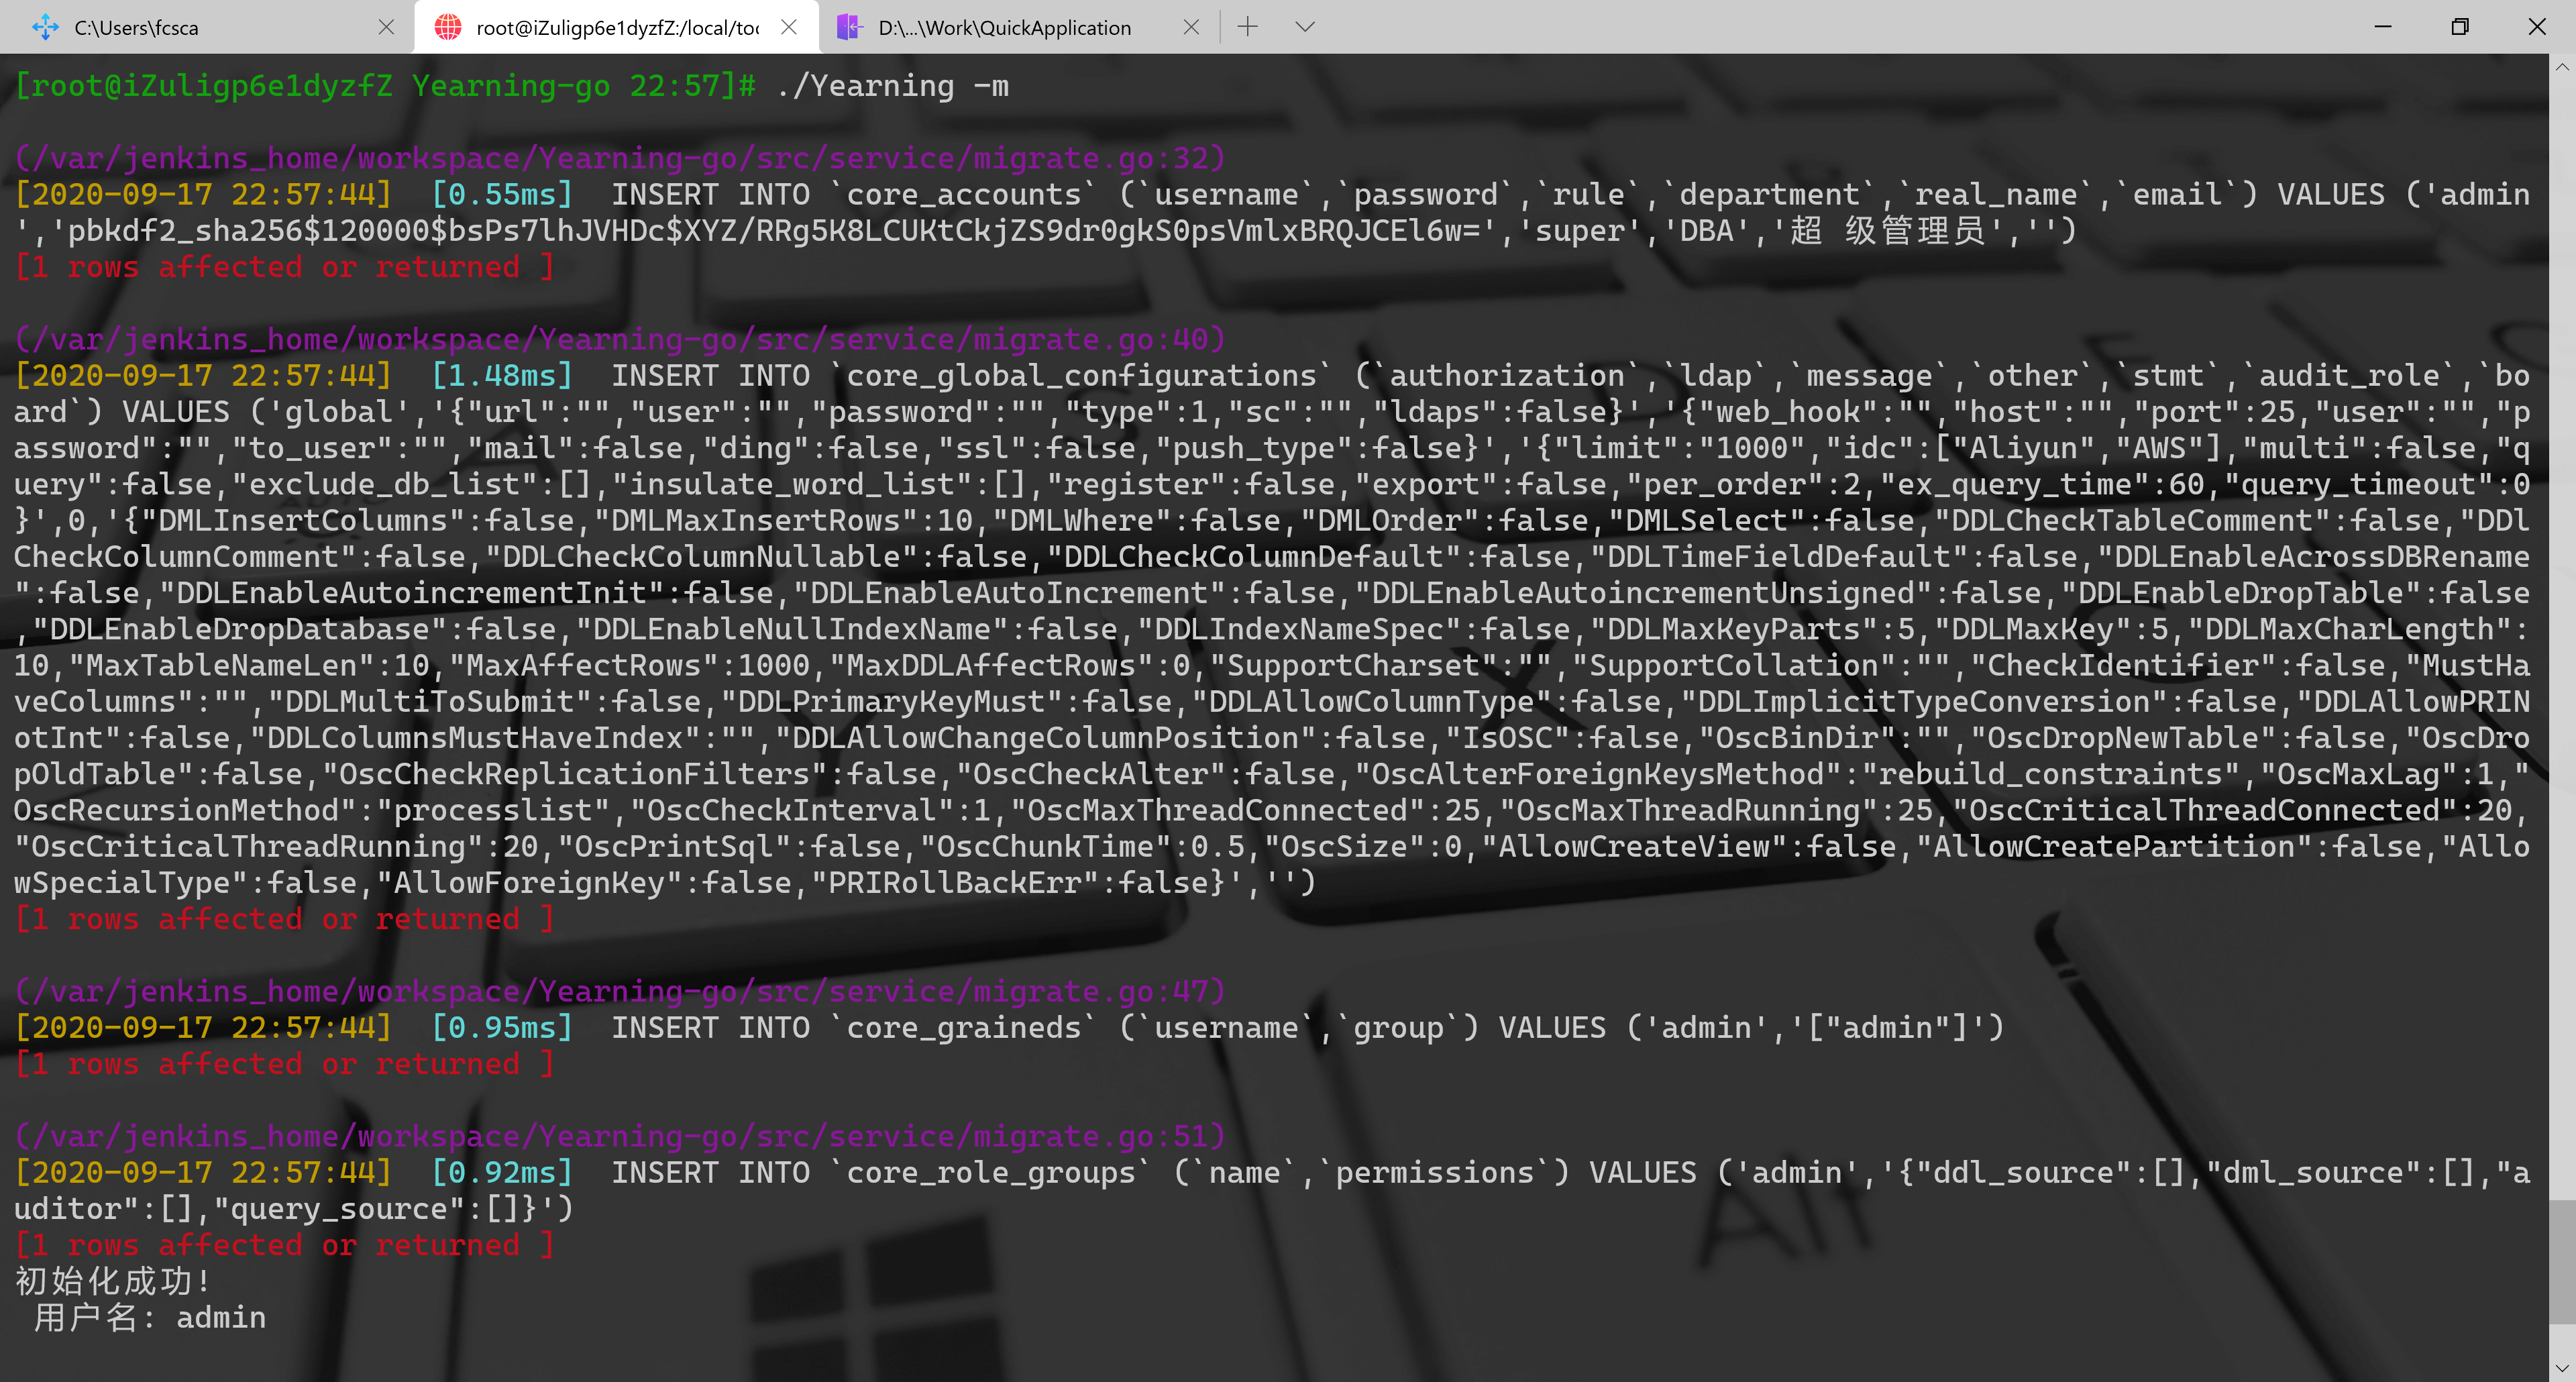
Task: Close the root@iZuligp6e1dyzfZ tab
Action: point(789,27)
